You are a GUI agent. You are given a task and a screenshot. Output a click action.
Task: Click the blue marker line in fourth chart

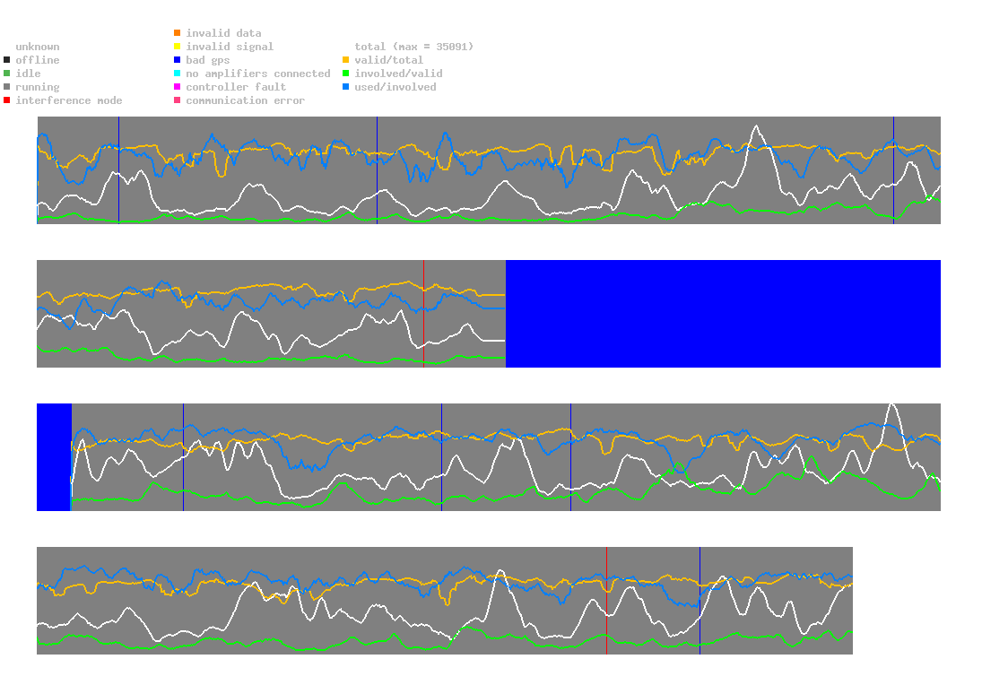click(x=700, y=601)
